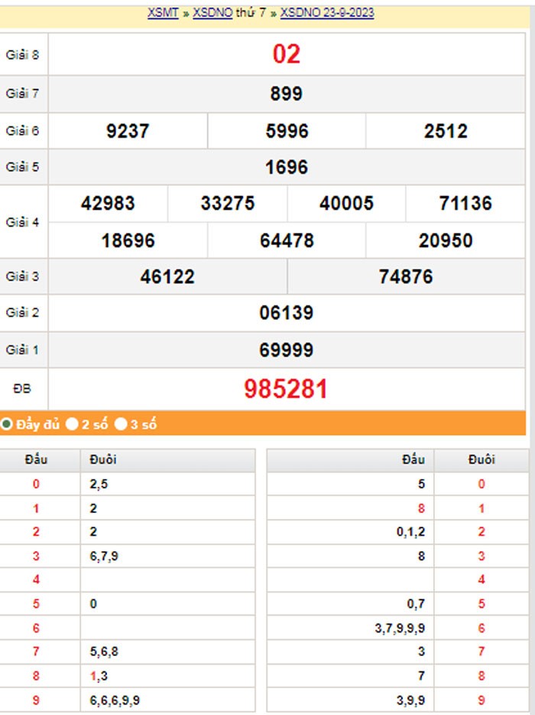Click the Giải 4 number 71136
Image resolution: width=535 pixels, height=715 pixels.
[465, 204]
